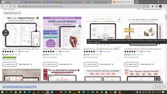This screenshot has width=167, height=94.
Task: Close the Fiverr tab
Action: [110, 2]
